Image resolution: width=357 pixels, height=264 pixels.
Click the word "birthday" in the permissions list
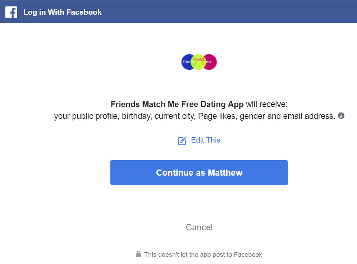coord(136,116)
